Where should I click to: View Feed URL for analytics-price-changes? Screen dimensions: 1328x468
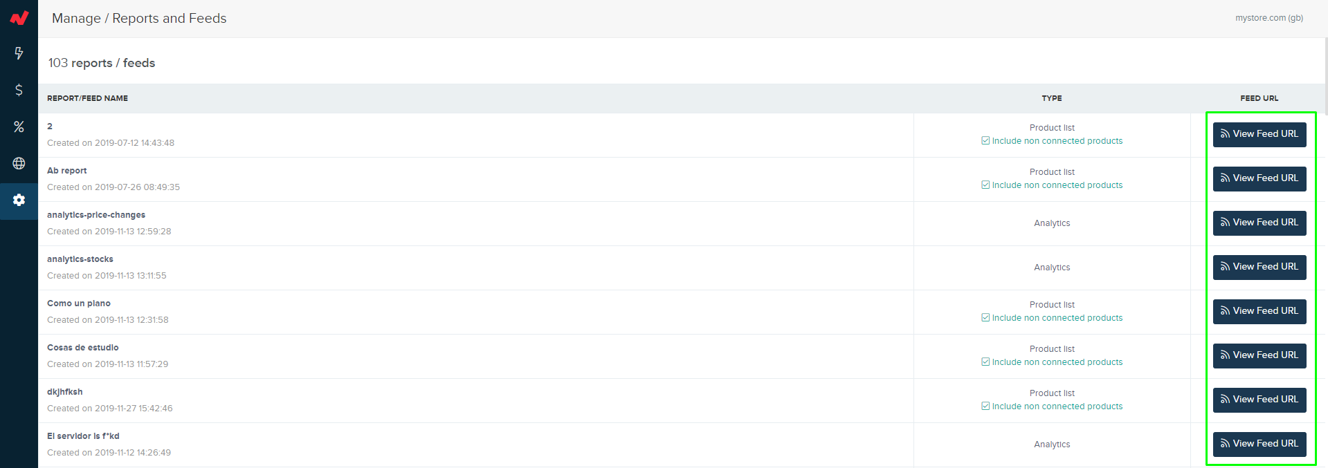[1259, 223]
